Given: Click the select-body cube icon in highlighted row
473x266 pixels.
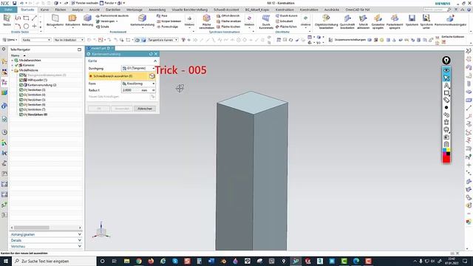Looking at the screenshot, I should [x=152, y=76].
